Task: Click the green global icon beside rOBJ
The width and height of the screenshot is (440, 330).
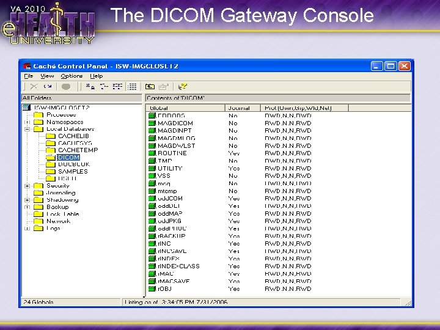Action: pyautogui.click(x=152, y=288)
